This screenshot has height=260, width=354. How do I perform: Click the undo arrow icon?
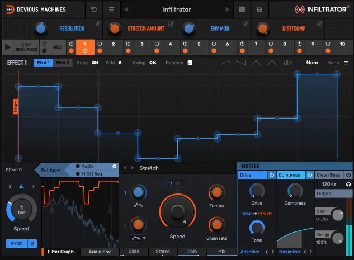94,10
